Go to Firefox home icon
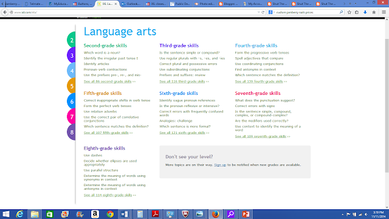This screenshot has height=219, width=389. [374, 12]
